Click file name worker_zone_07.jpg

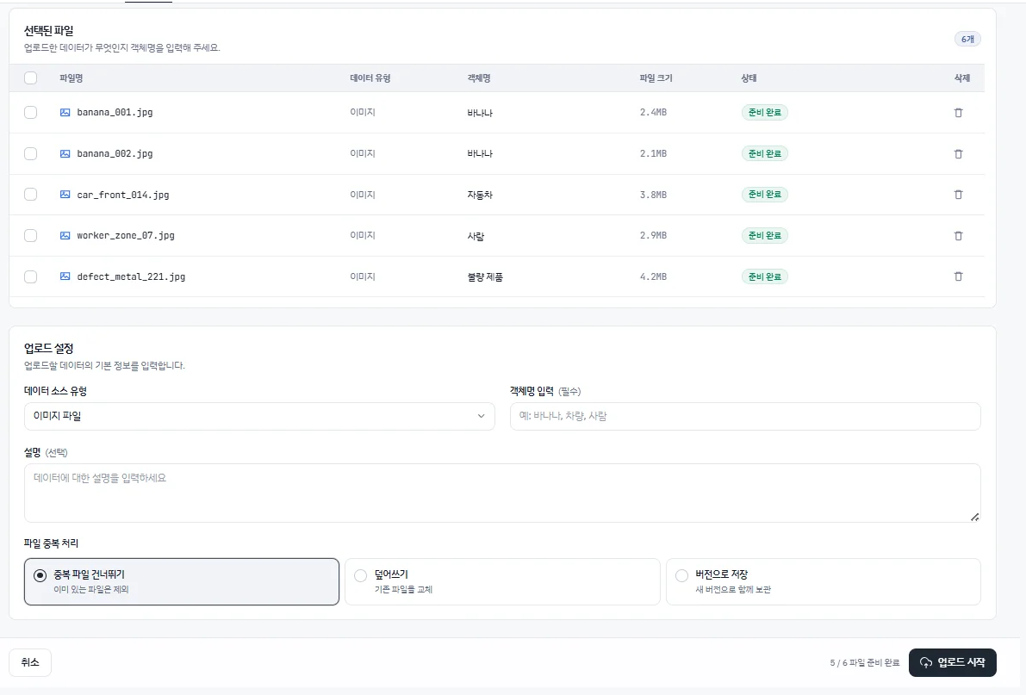click(126, 236)
